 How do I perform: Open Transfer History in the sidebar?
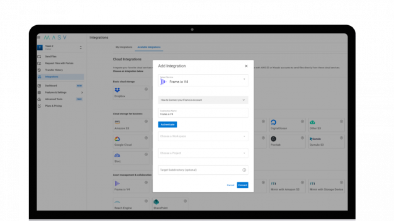(x=54, y=70)
